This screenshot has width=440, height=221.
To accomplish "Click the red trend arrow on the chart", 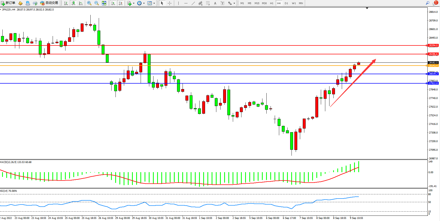I will click(x=353, y=83).
